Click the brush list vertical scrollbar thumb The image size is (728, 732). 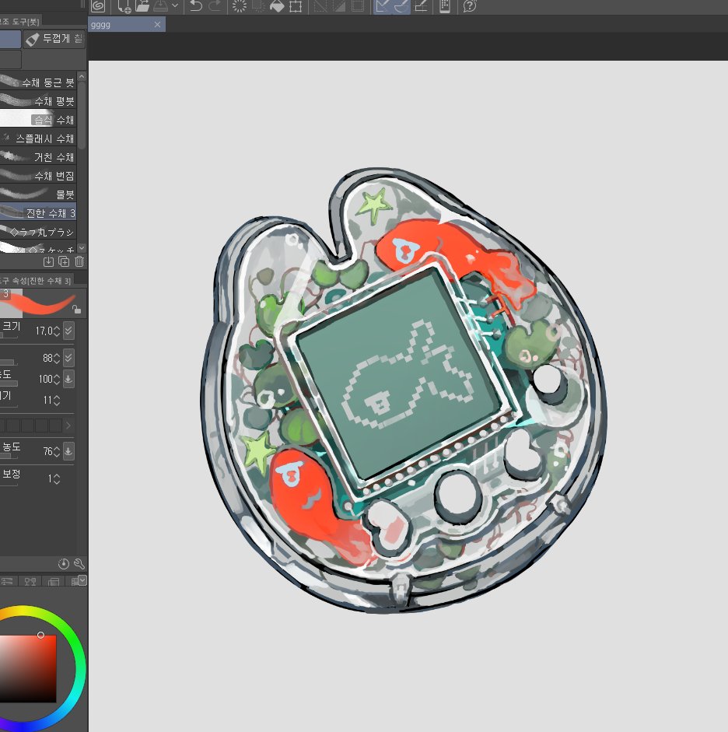pos(82,114)
